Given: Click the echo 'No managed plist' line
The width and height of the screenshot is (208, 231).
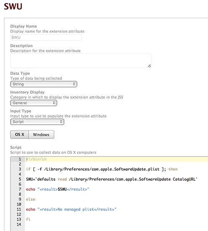Looking at the screenshot, I should coord(71,209).
